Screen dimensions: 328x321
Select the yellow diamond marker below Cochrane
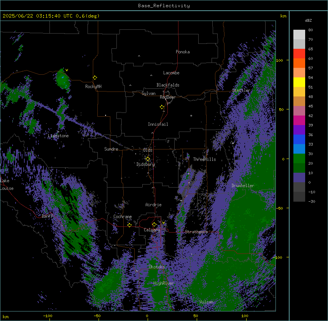[129, 225]
